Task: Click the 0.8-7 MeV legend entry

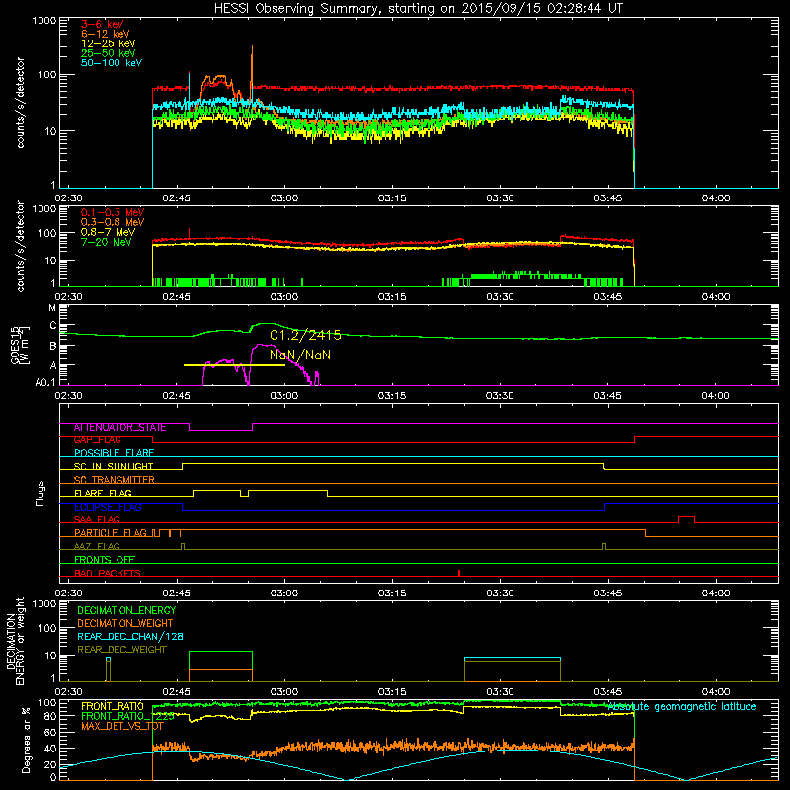Action: coord(108,232)
